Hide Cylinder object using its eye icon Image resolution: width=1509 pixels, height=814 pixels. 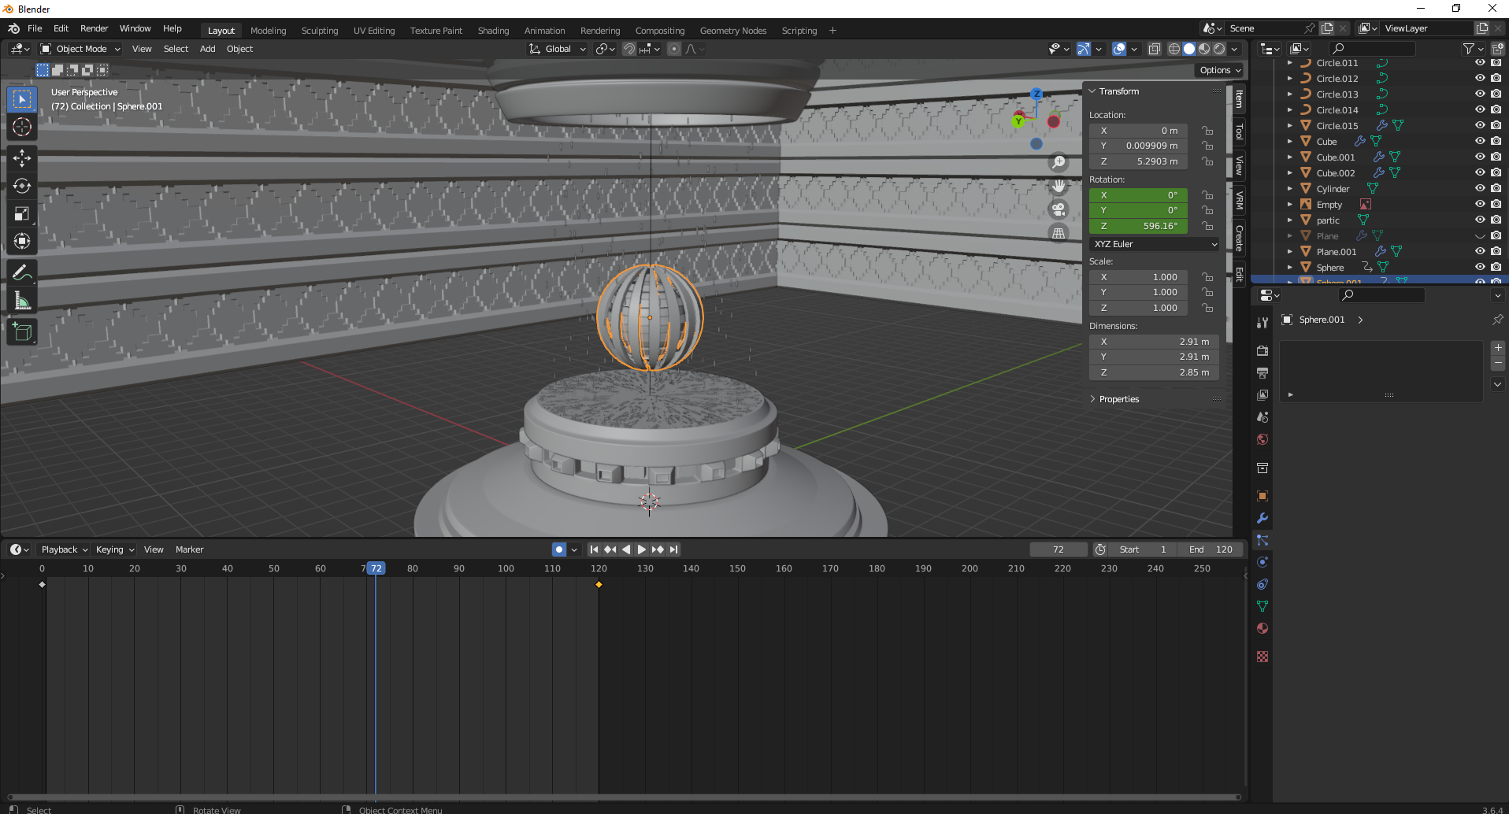[x=1480, y=189]
